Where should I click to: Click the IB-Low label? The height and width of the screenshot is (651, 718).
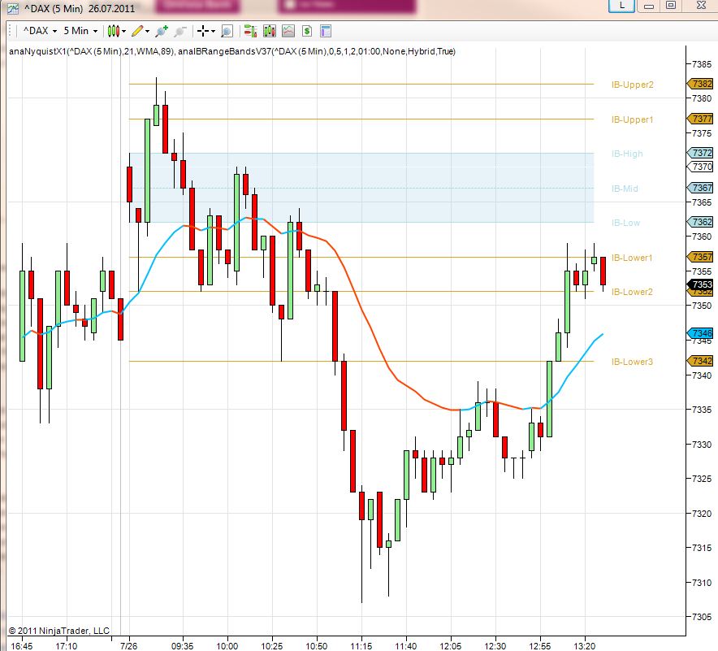625,223
